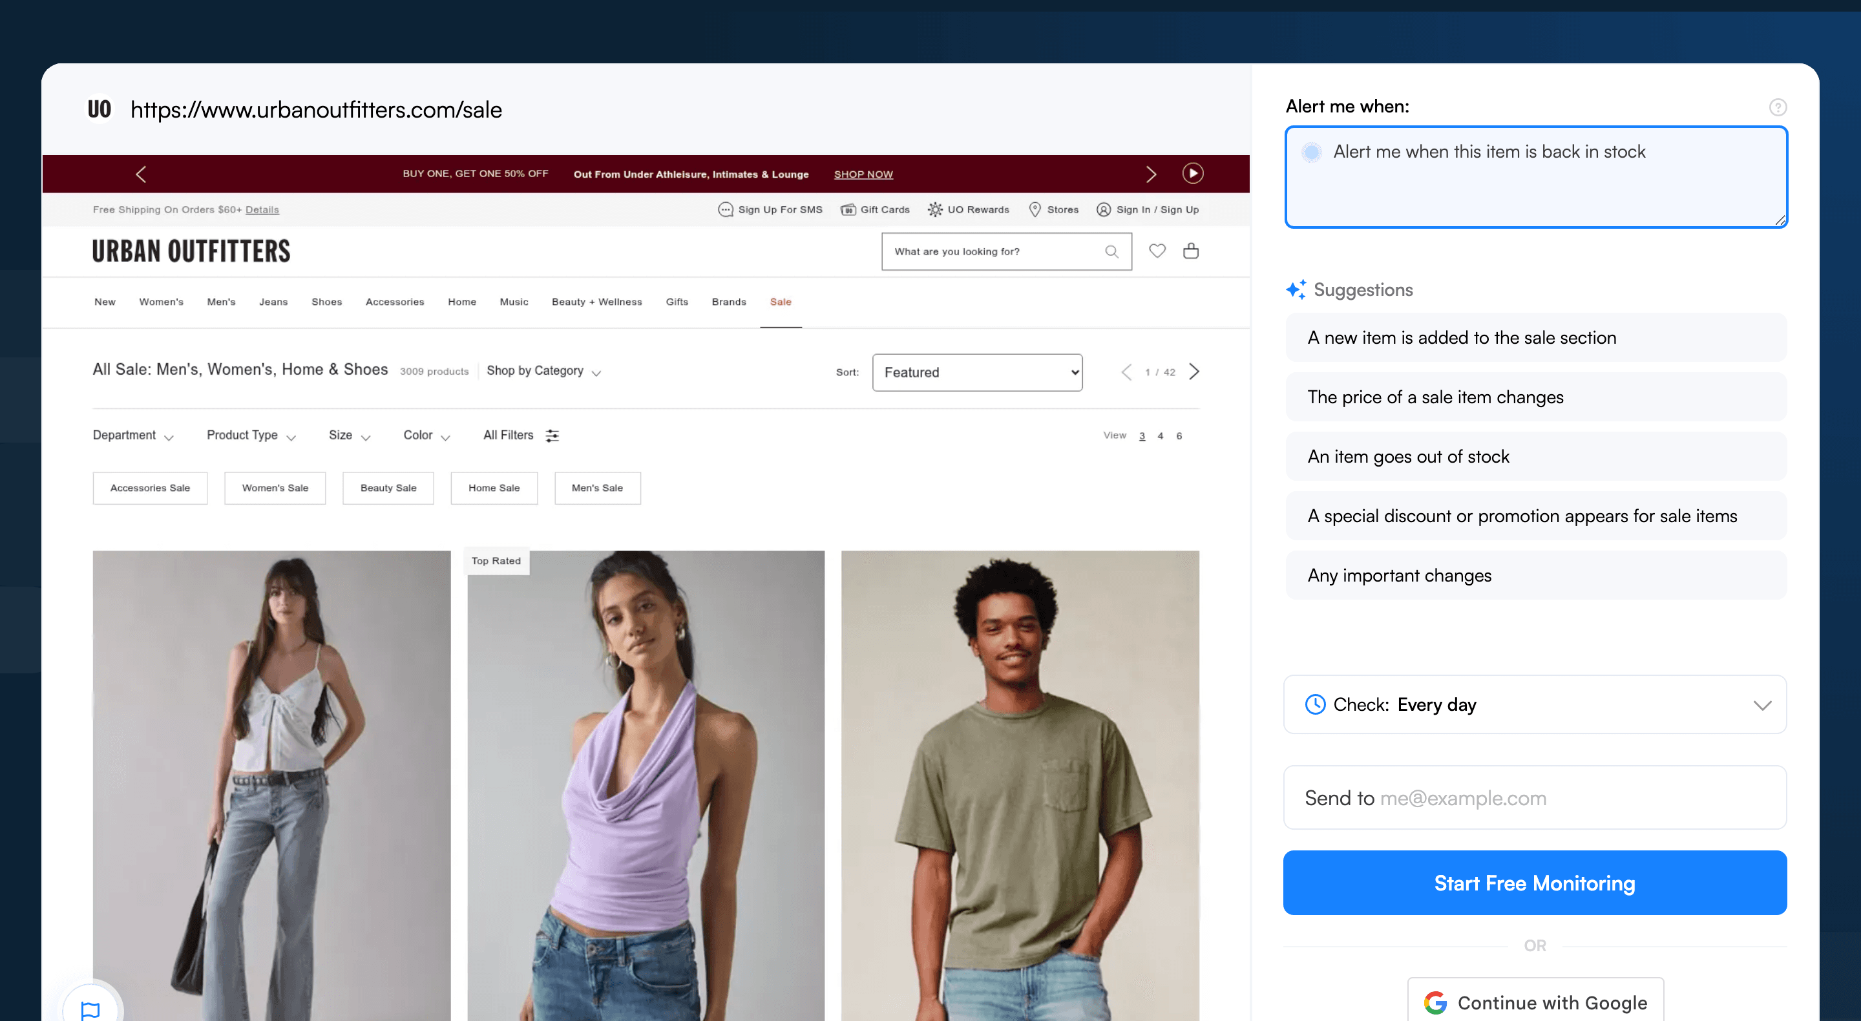Viewport: 1861px width, 1021px height.
Task: Open the Accessories menu
Action: pos(394,302)
